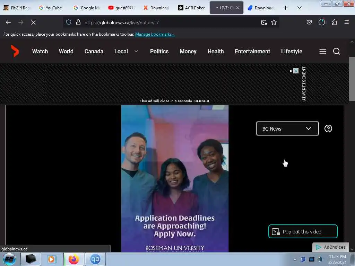Open the extensions puzzle icon

[334, 22]
